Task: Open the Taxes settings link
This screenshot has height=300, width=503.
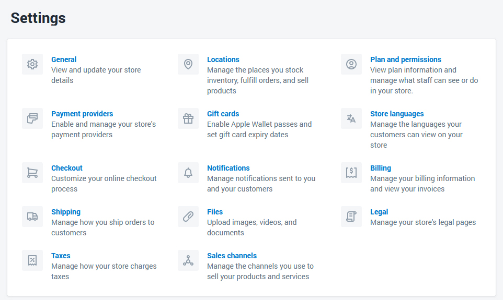Action: pyautogui.click(x=61, y=256)
